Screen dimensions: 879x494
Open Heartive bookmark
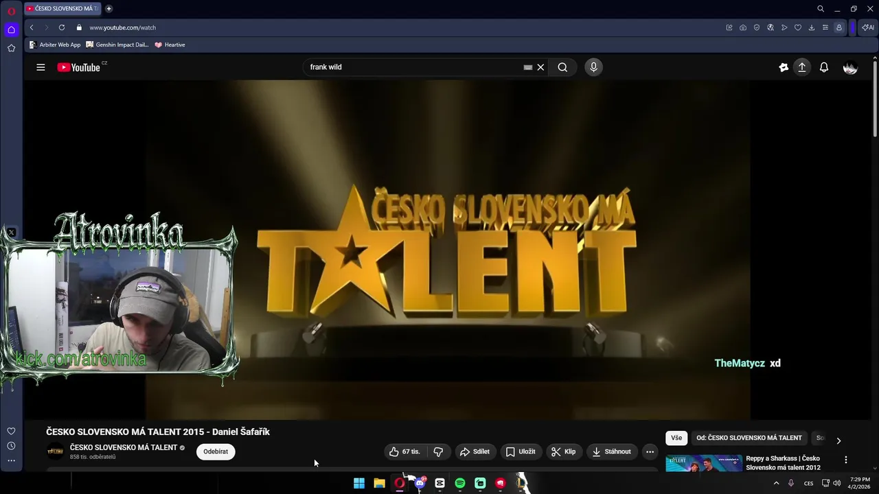(170, 45)
